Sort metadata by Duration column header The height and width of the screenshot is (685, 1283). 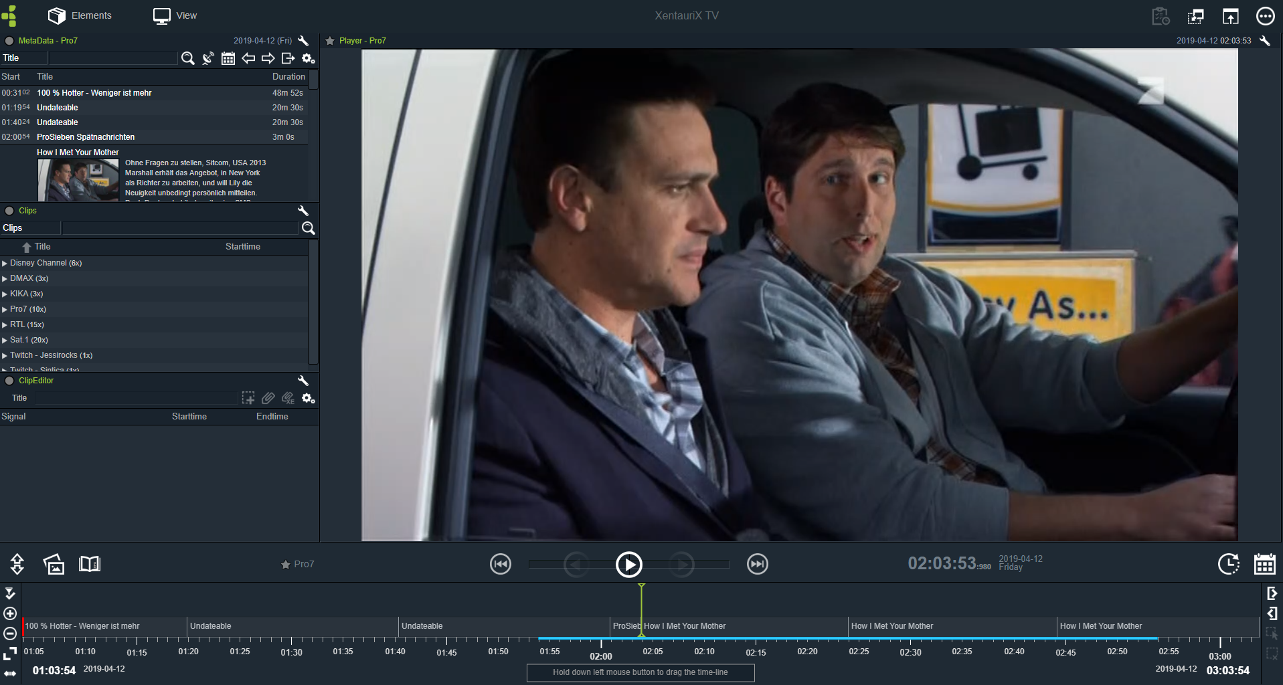coord(288,77)
